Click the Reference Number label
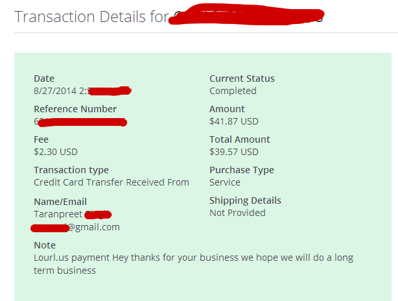The width and height of the screenshot is (398, 301). point(75,109)
